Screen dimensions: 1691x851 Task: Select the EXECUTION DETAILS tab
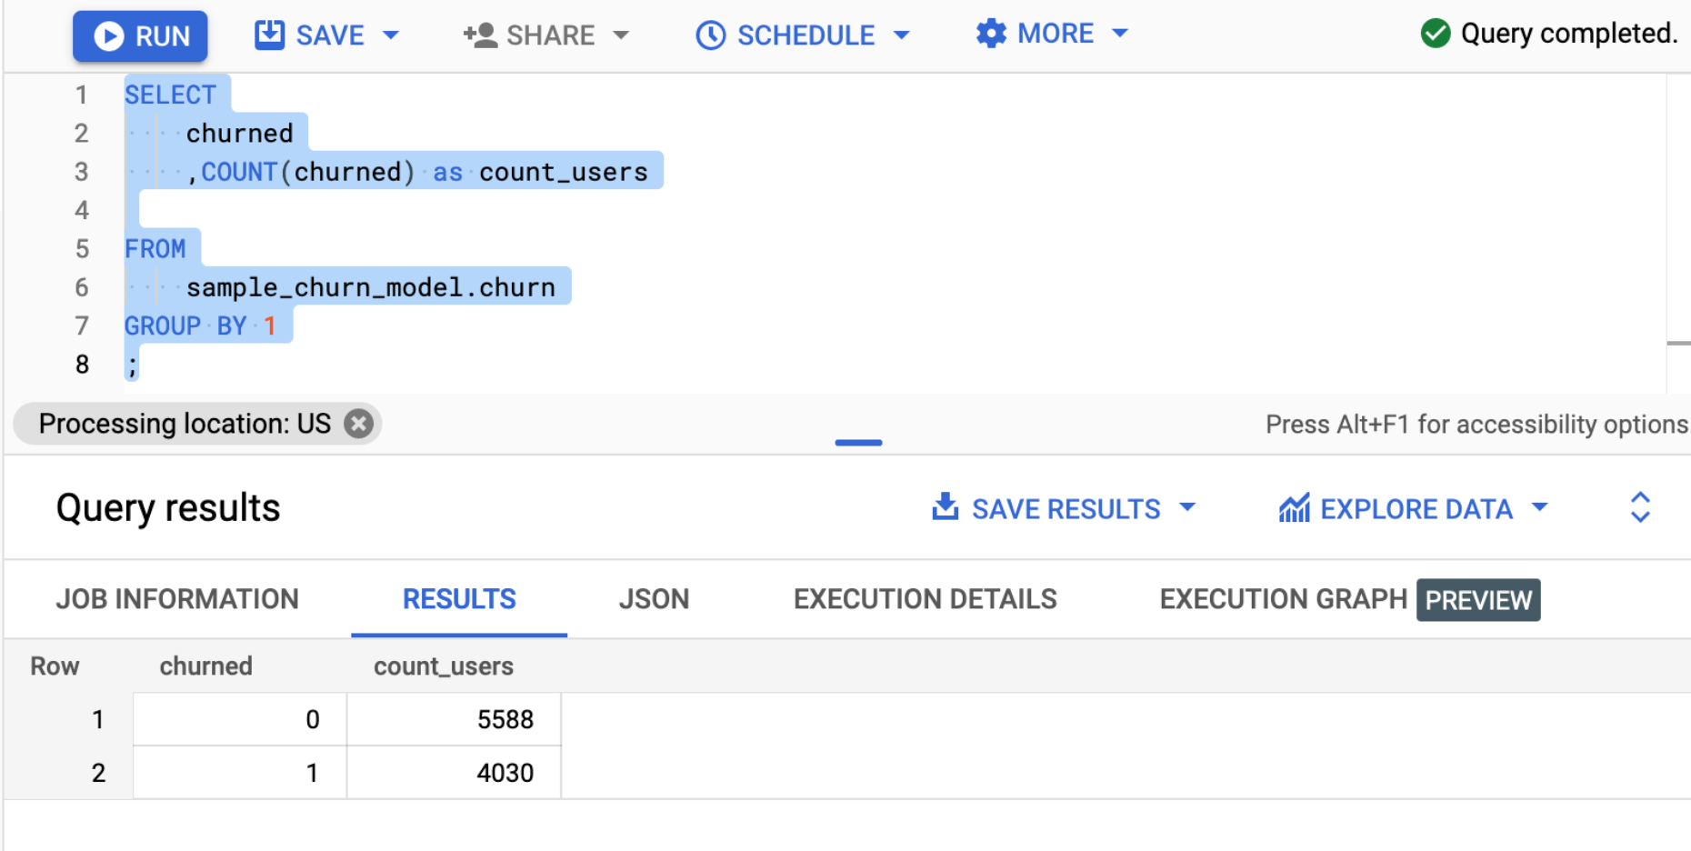click(925, 599)
